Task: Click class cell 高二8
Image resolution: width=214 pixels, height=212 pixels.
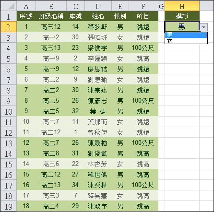Action: click(51, 153)
